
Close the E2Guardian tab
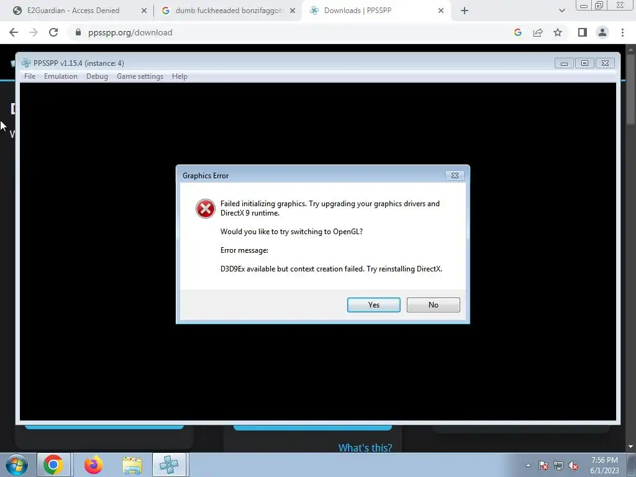(x=144, y=11)
